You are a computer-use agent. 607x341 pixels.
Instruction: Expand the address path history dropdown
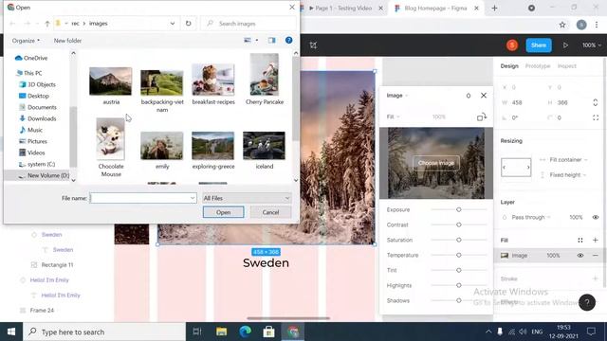(x=173, y=24)
